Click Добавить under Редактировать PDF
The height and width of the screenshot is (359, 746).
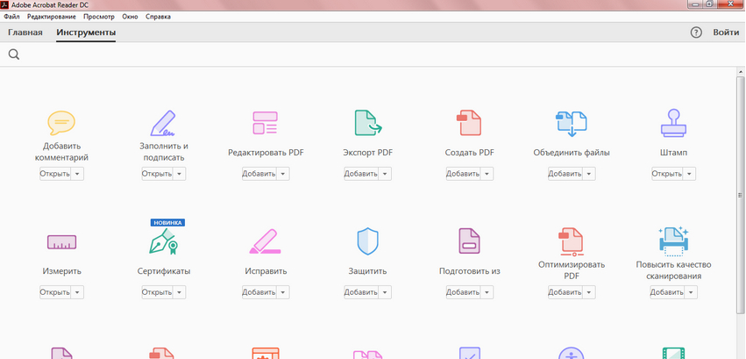pos(259,174)
